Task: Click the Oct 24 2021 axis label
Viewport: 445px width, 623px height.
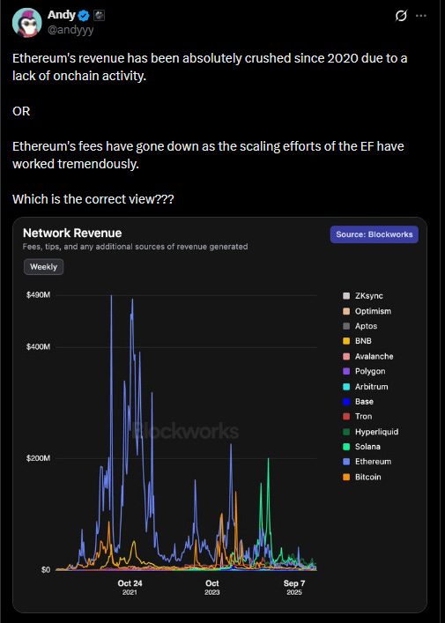Action: (x=130, y=587)
